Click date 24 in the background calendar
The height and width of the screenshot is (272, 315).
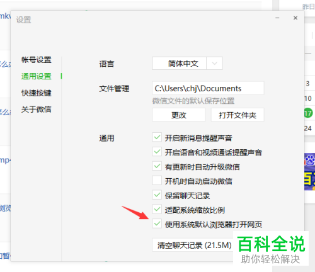coord(308,128)
